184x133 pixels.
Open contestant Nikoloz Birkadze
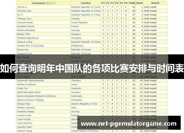point(26,30)
